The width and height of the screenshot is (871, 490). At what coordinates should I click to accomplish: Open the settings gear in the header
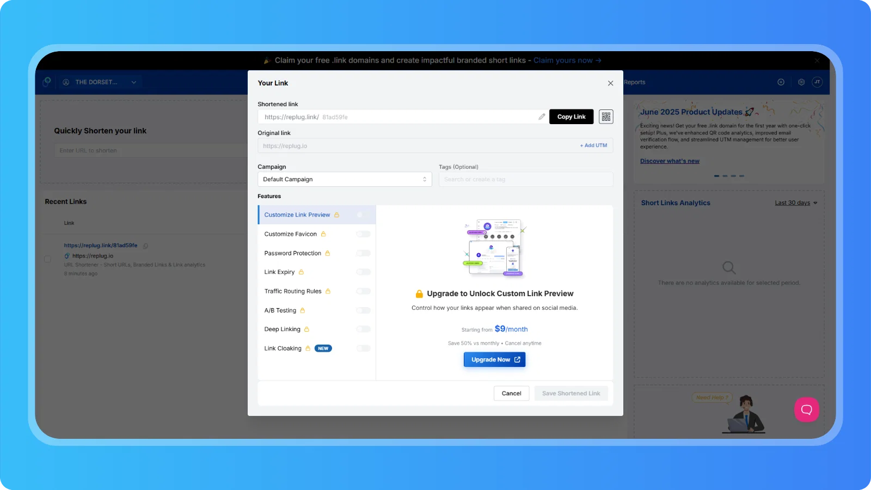point(801,82)
